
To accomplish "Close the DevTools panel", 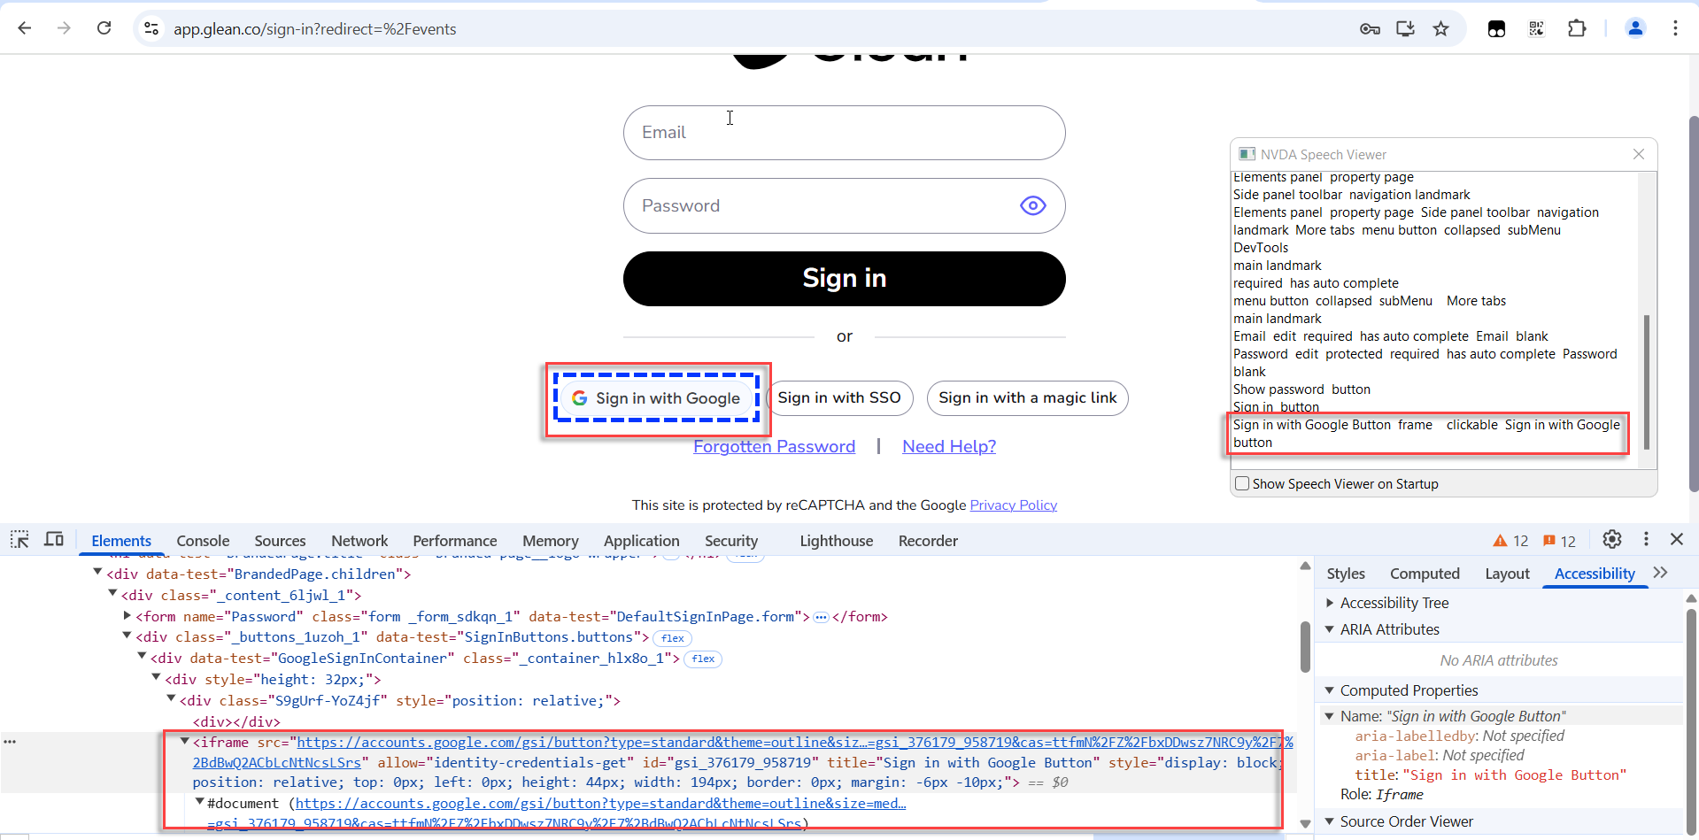I will point(1677,540).
